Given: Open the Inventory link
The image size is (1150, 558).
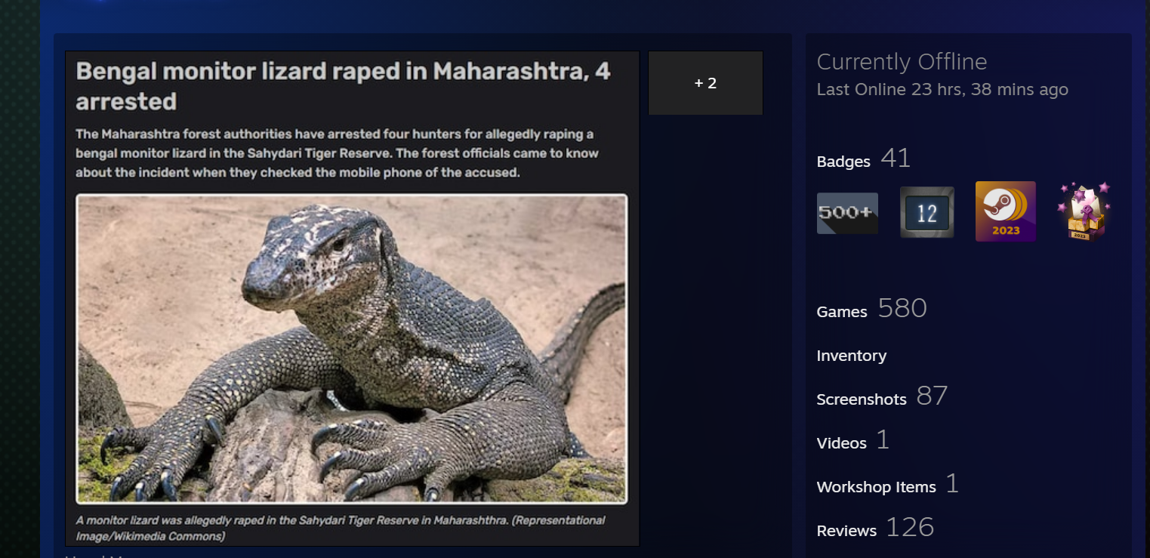Looking at the screenshot, I should [x=852, y=356].
